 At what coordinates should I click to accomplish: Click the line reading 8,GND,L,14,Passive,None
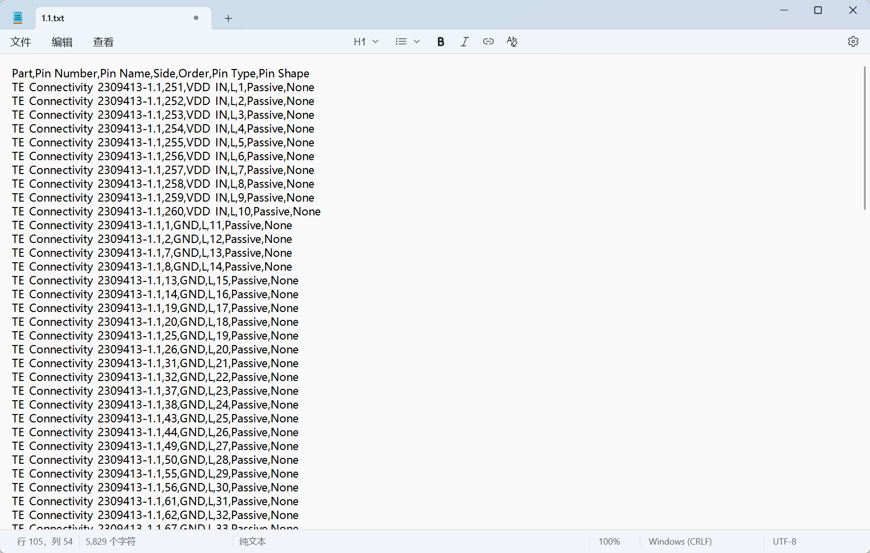click(152, 267)
